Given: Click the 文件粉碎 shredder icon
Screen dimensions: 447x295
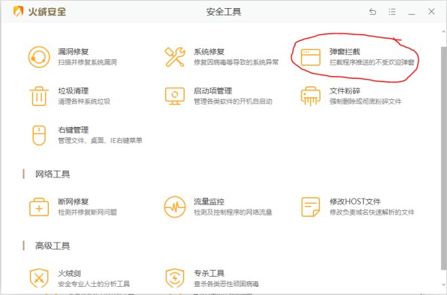Looking at the screenshot, I should pyautogui.click(x=310, y=96).
